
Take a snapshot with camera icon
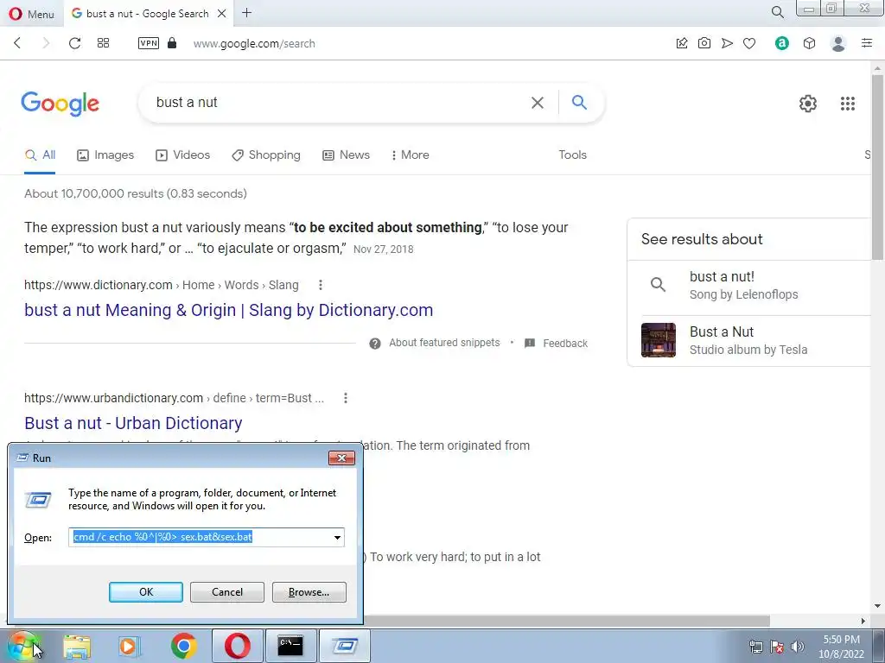click(x=704, y=43)
